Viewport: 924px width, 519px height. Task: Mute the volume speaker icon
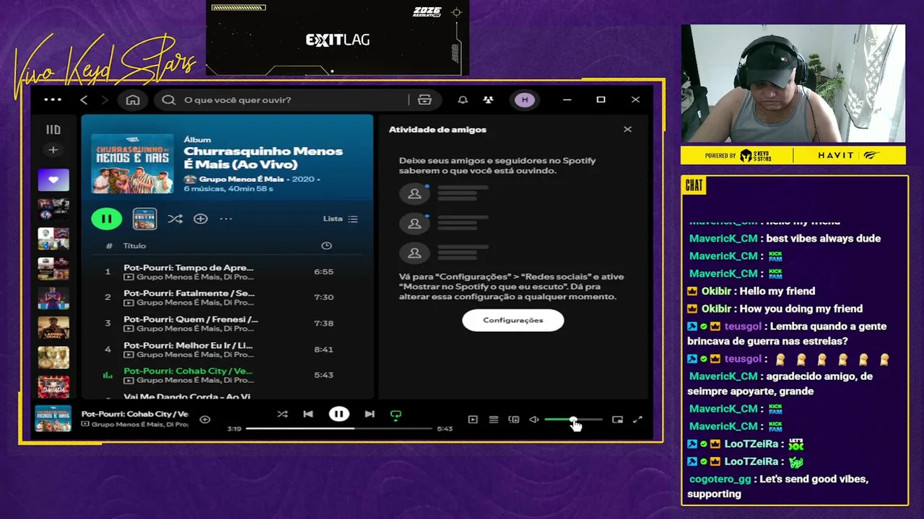pos(534,420)
